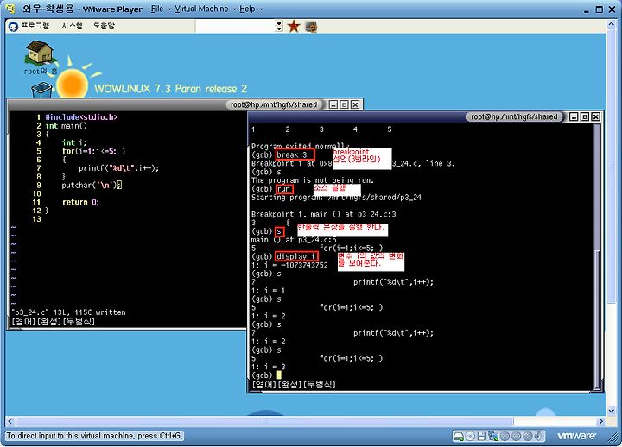622x447 pixels.
Task: Click the VMware horizontal scrollbar thumb
Action: tap(263, 421)
